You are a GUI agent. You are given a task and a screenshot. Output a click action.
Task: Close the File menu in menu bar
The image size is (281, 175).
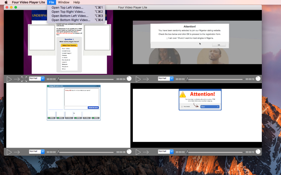point(52,2)
